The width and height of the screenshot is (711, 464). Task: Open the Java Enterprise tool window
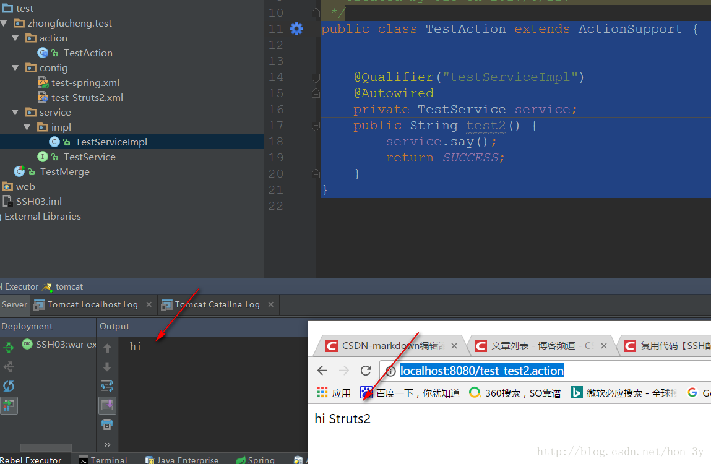click(182, 460)
